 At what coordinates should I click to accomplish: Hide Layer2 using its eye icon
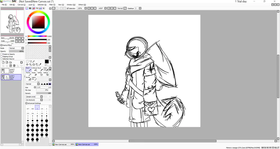click(3, 70)
